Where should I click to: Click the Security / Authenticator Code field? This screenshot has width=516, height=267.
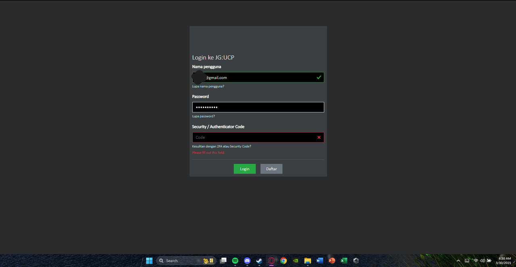258,137
